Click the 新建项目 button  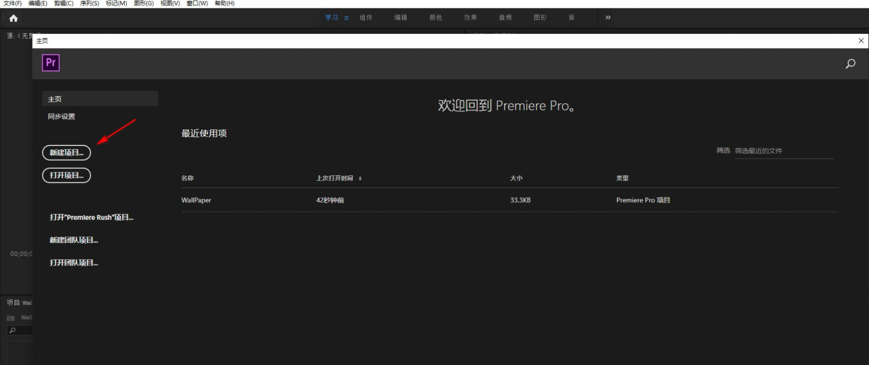click(66, 153)
